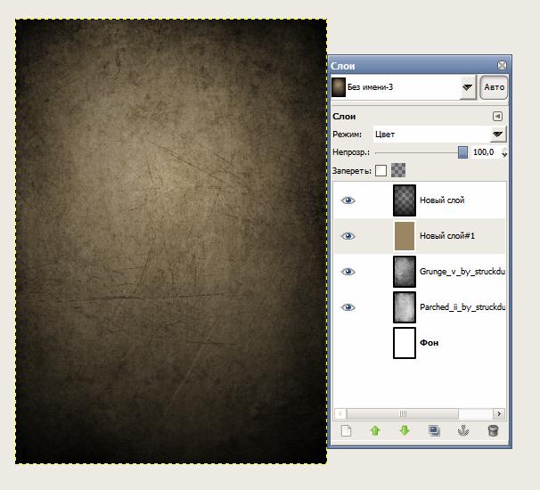Select the Фон layer name

(x=430, y=343)
